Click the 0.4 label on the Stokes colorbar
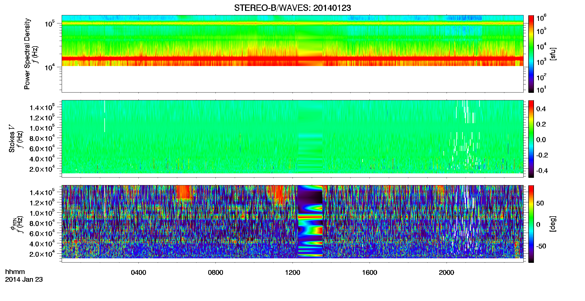This screenshot has height=301, width=585. tap(541, 109)
